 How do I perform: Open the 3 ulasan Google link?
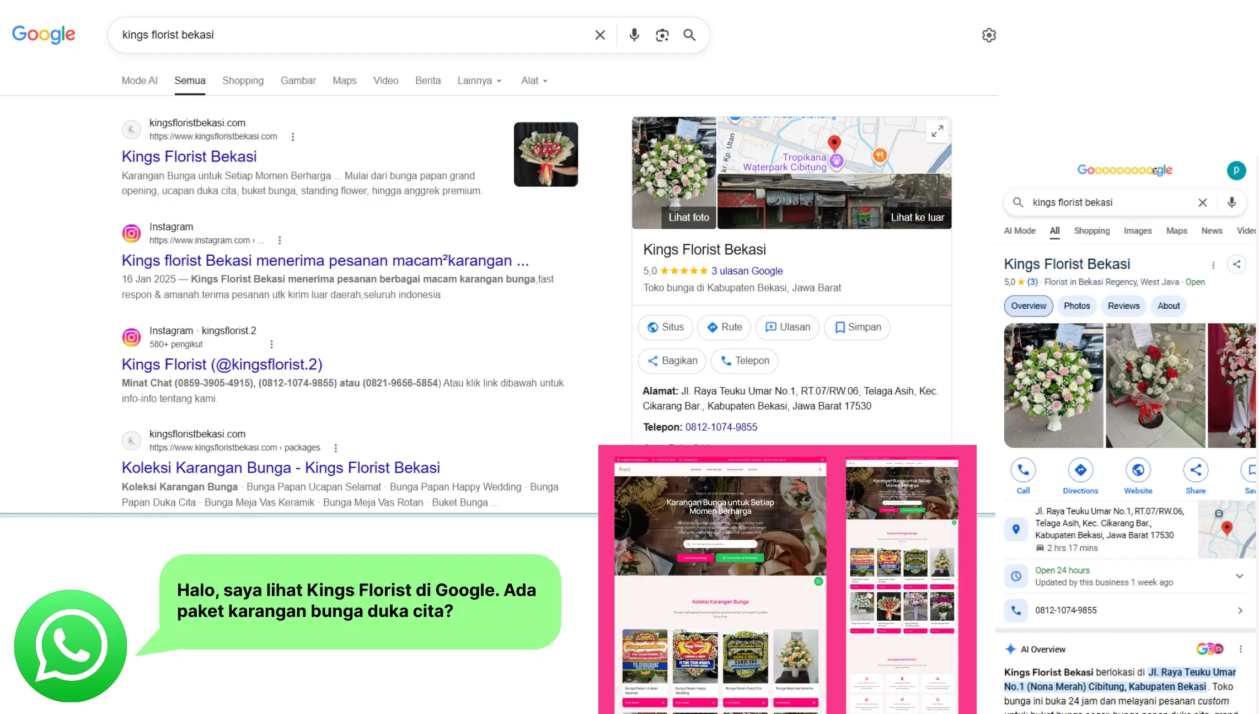tap(747, 271)
